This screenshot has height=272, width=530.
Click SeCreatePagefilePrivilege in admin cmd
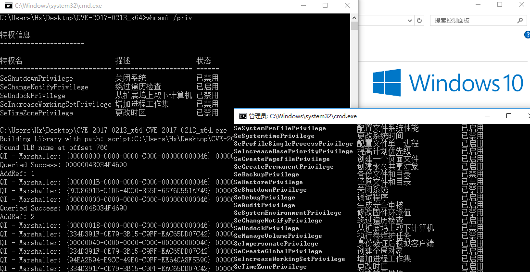(282, 159)
